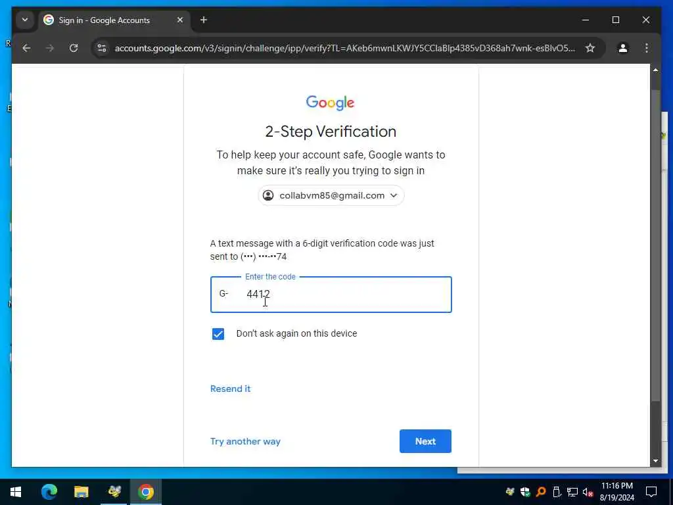The height and width of the screenshot is (505, 673).
Task: Open Chrome's three-dot menu
Action: click(x=647, y=48)
